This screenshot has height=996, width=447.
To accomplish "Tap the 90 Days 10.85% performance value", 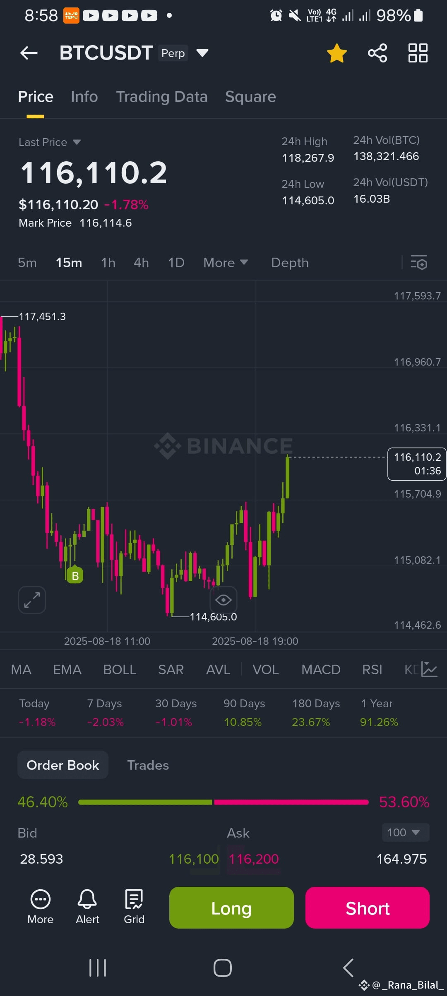I will click(243, 722).
